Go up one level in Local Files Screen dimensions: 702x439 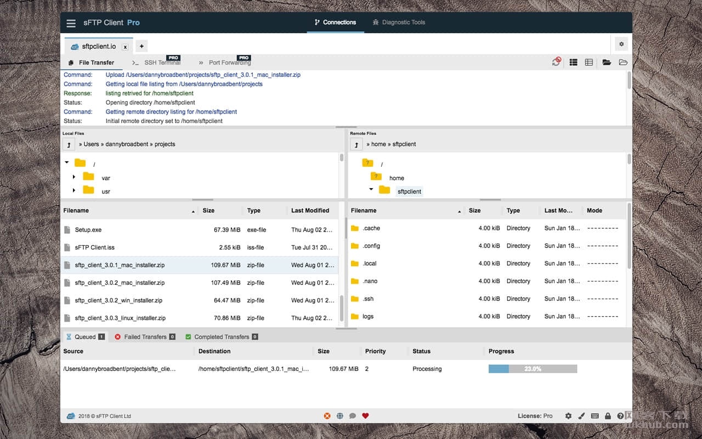[69, 144]
